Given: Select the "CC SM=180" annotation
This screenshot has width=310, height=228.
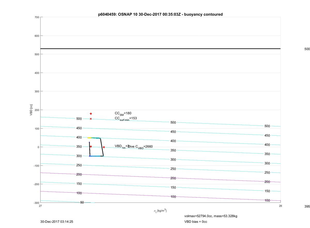Looking at the screenshot, I should coord(123,113).
